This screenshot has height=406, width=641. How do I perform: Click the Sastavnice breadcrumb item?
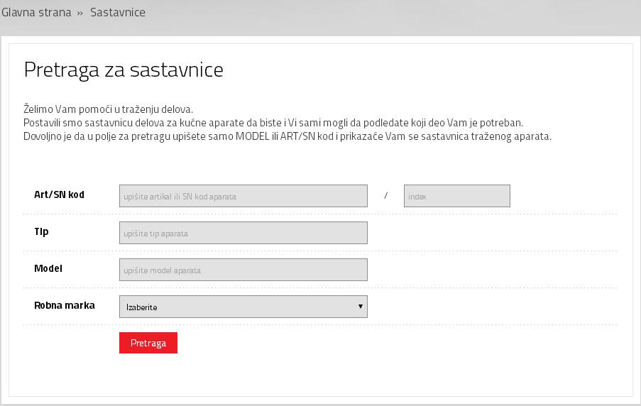[118, 13]
